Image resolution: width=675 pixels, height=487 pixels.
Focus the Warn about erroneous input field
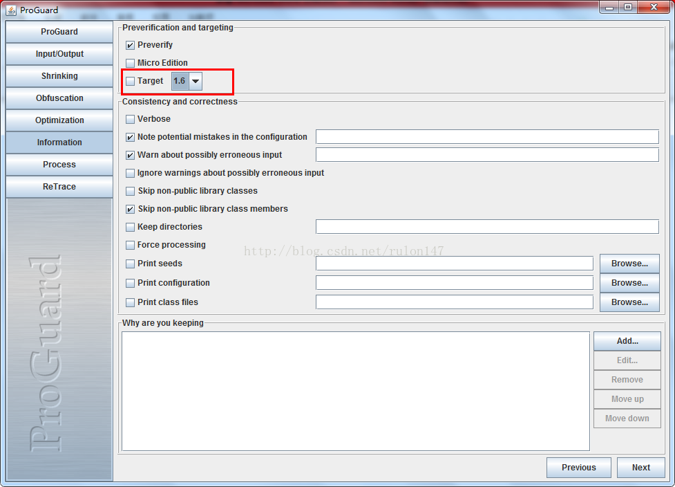pos(487,155)
